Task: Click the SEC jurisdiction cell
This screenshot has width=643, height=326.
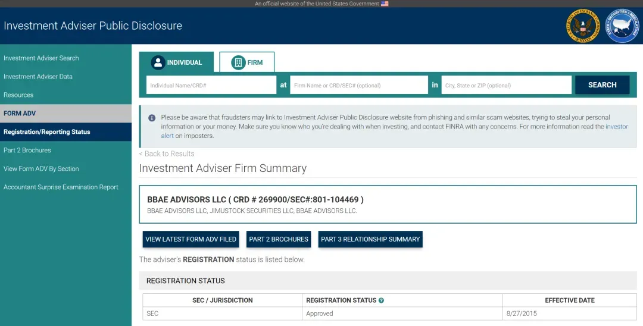Action: [222, 314]
